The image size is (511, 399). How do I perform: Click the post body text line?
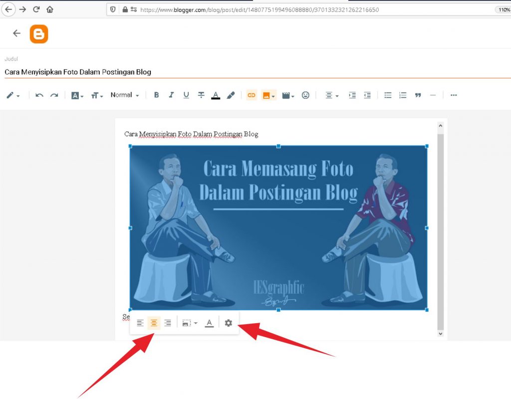pos(191,134)
